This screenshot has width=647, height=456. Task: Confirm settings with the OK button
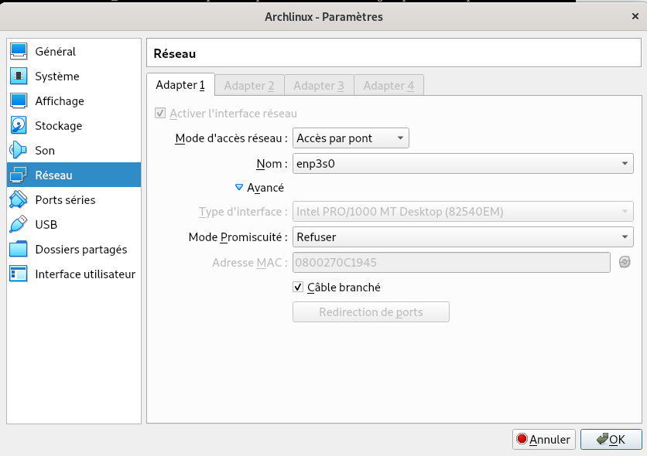[x=611, y=440]
